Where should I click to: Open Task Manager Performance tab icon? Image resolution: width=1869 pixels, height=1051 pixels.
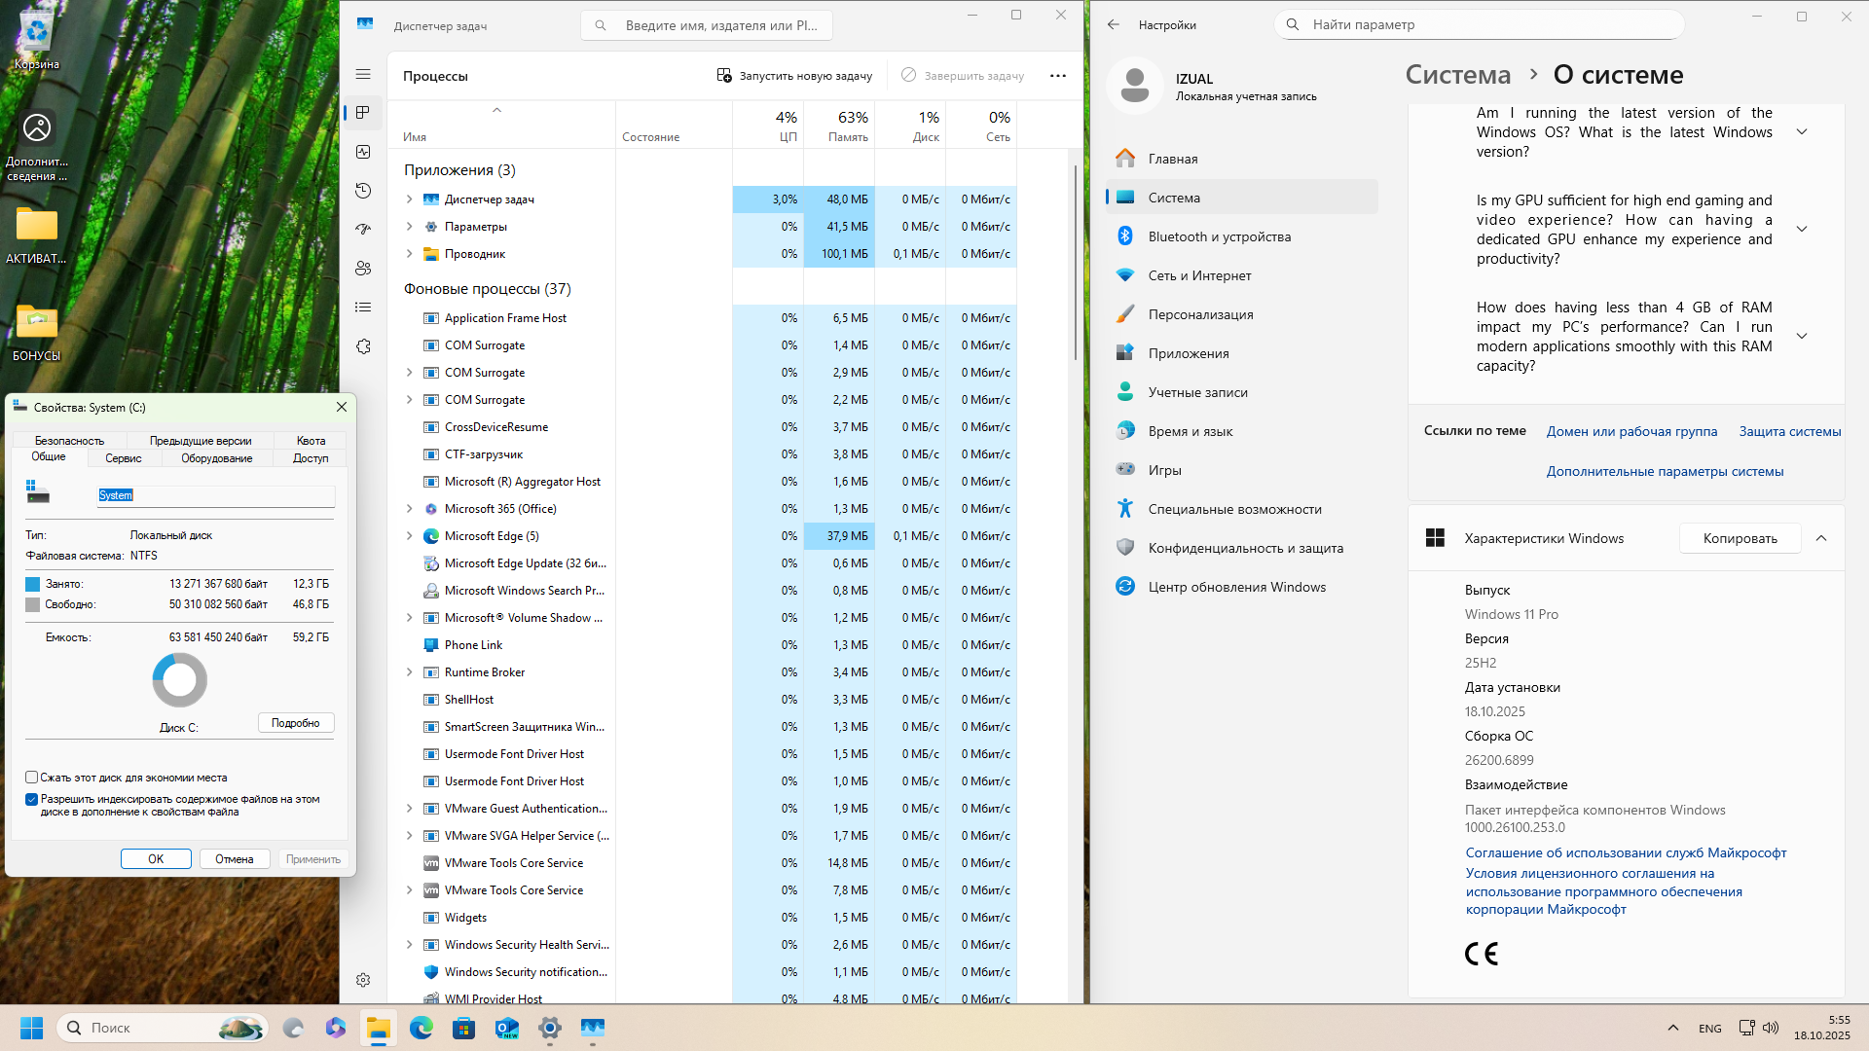point(363,152)
